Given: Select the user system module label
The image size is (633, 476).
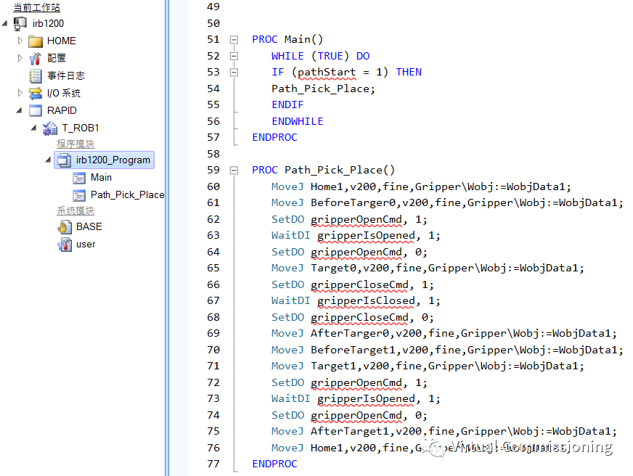Looking at the screenshot, I should [86, 244].
